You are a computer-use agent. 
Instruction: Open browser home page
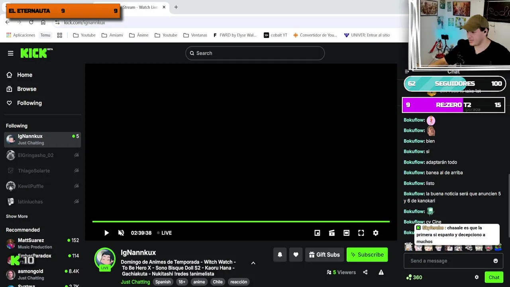[43, 22]
